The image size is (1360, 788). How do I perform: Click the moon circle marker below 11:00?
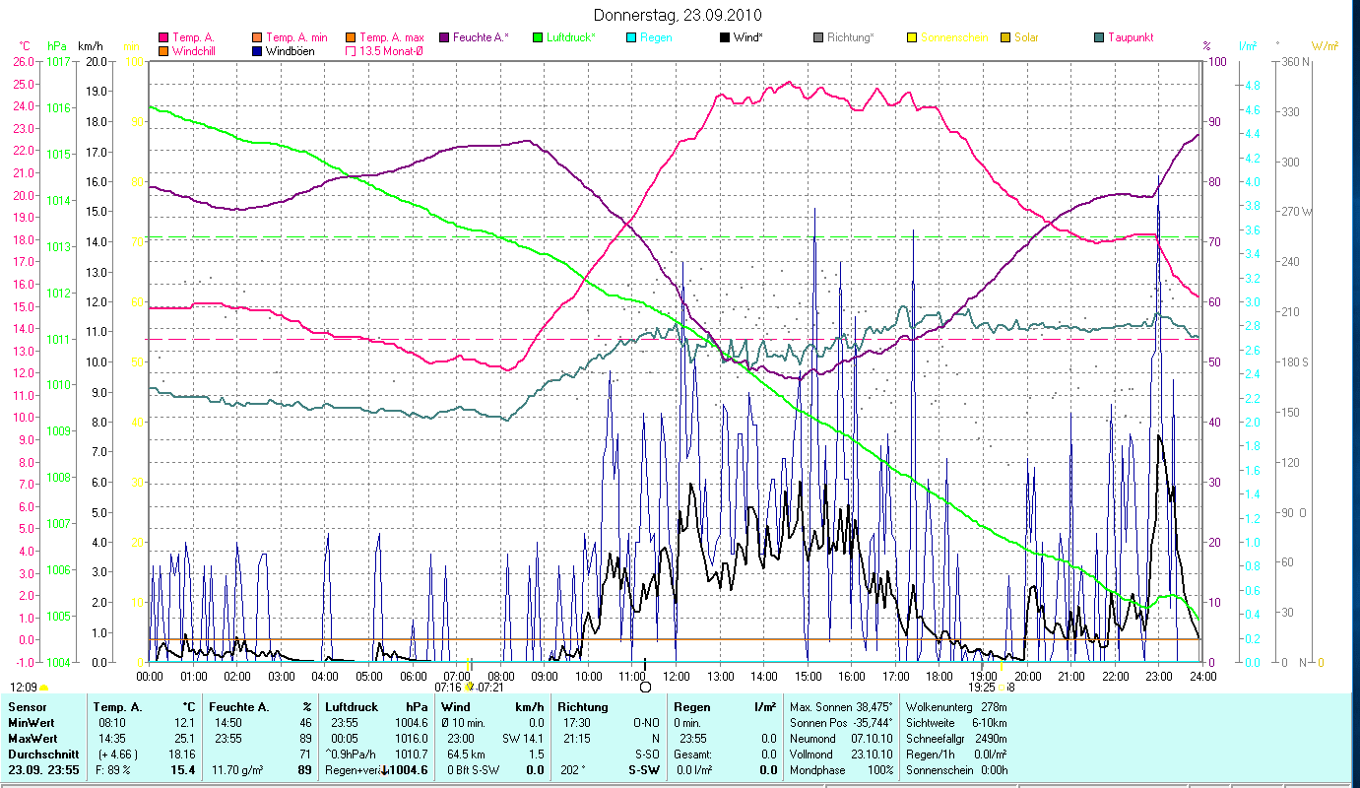pyautogui.click(x=645, y=687)
